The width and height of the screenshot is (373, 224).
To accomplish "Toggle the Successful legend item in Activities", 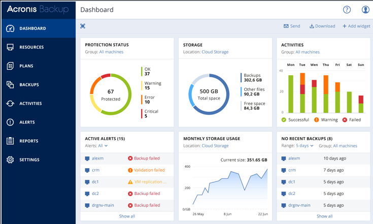I will 295,120.
